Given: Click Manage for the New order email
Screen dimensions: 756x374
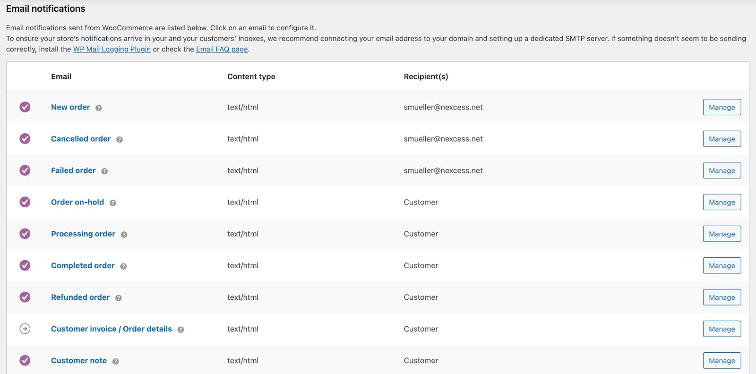Looking at the screenshot, I should tap(722, 107).
